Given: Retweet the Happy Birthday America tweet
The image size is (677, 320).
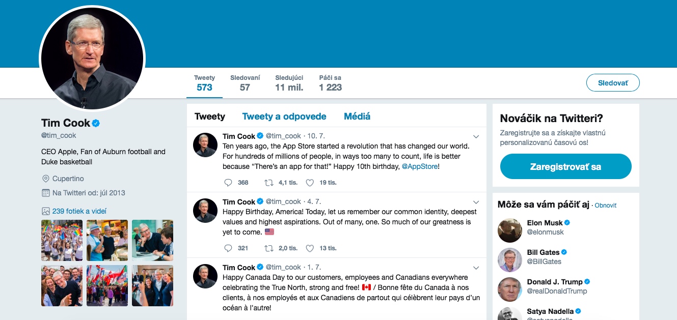Looking at the screenshot, I should click(269, 248).
